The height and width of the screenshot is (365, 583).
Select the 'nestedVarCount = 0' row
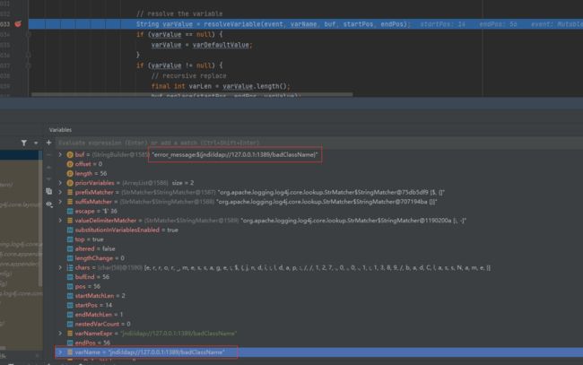click(x=319, y=324)
